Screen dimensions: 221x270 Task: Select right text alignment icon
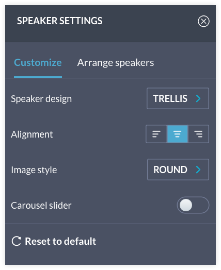pyautogui.click(x=198, y=134)
